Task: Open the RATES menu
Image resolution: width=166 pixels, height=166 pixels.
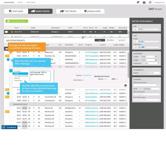Action: tap(20, 2)
